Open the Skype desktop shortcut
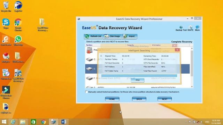This screenshot has width=223, height=125. [6, 24]
